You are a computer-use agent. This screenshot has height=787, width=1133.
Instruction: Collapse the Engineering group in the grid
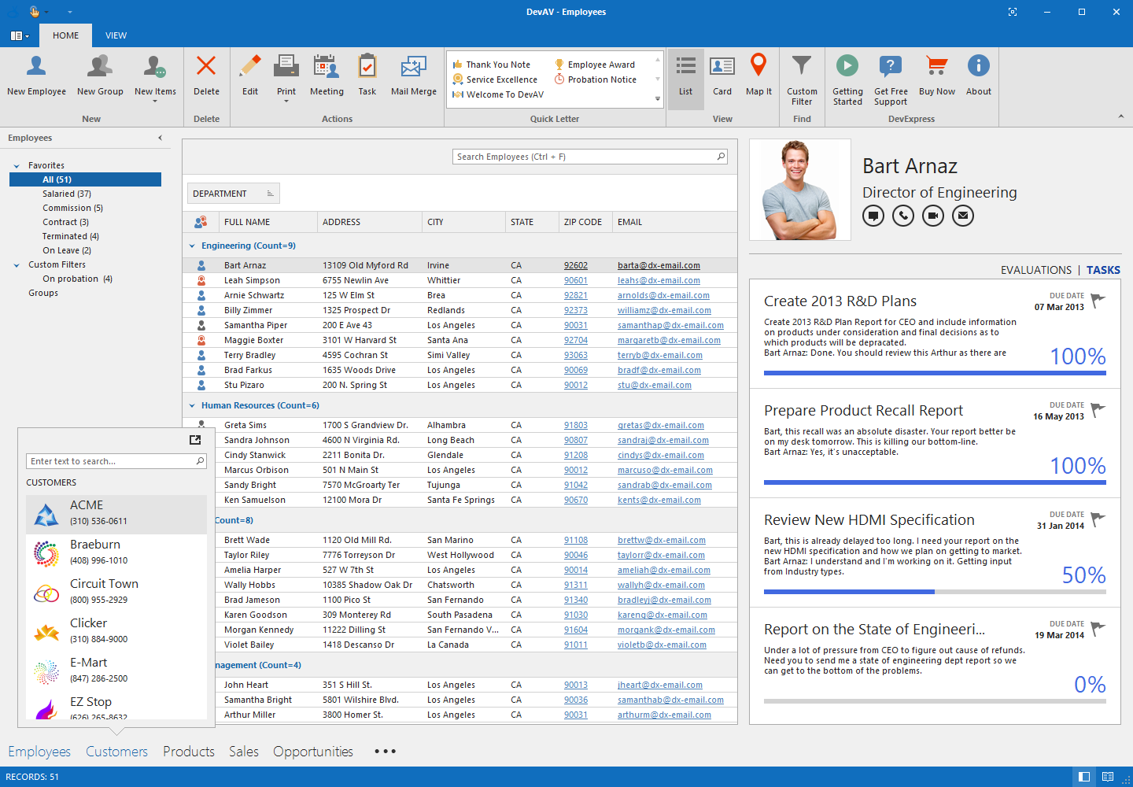point(191,245)
